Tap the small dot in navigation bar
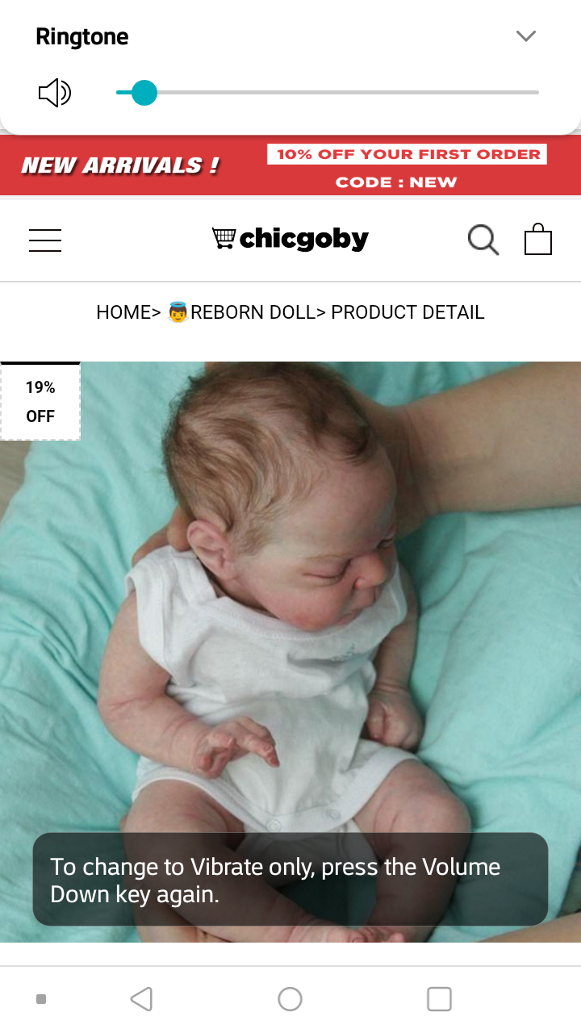Viewport: 581px width, 1033px height. [x=41, y=999]
